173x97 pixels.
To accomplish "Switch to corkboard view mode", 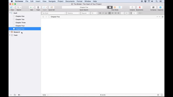I will coord(115,7).
